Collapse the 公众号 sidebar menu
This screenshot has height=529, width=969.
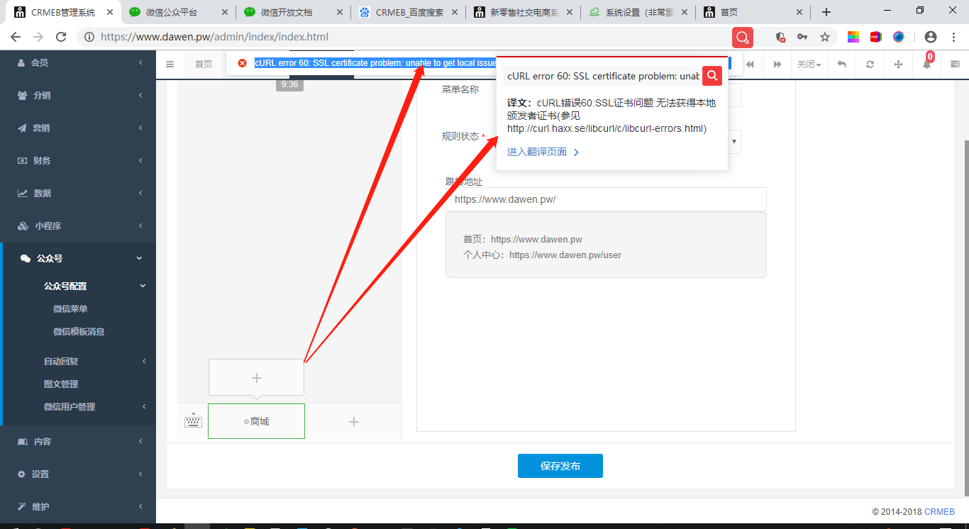(x=78, y=258)
